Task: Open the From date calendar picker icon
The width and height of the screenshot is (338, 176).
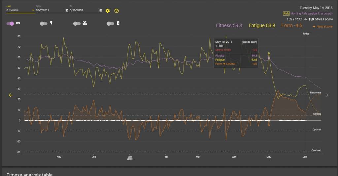Action: [x=67, y=10]
